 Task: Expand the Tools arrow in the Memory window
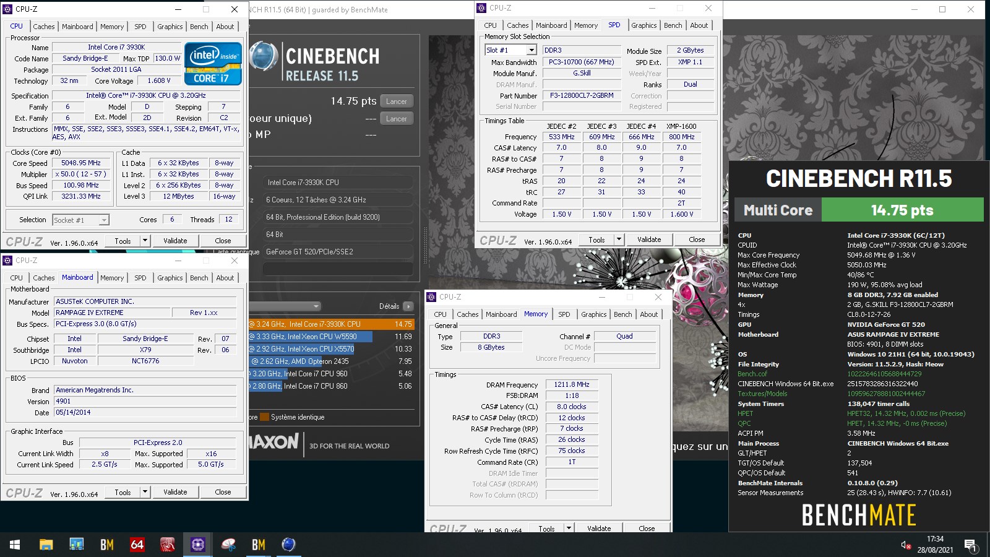click(x=569, y=528)
